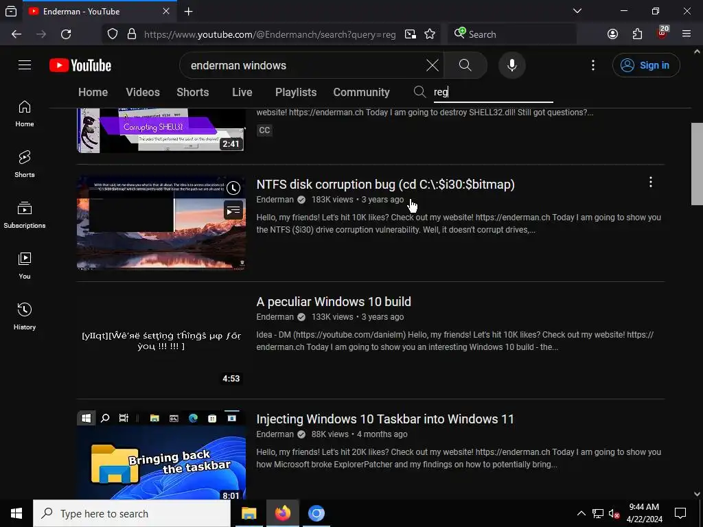Open the YouTube guide hamburger menu

[x=25, y=65]
